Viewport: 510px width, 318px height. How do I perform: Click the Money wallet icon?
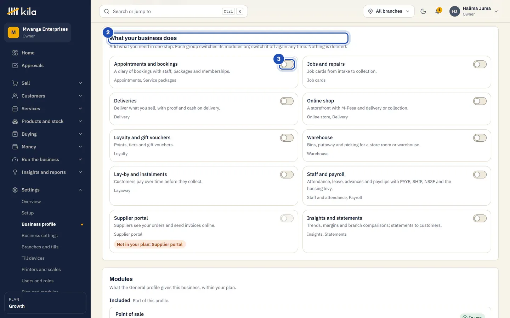15,147
